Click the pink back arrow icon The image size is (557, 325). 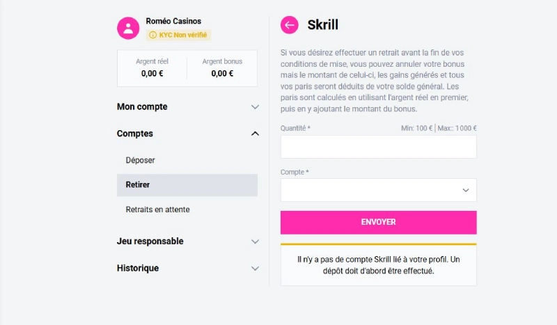pyautogui.click(x=289, y=25)
